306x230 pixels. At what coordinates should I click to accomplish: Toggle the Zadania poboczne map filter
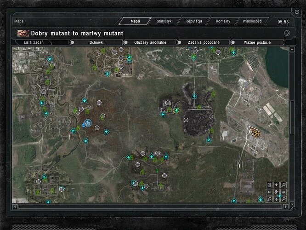(204, 42)
